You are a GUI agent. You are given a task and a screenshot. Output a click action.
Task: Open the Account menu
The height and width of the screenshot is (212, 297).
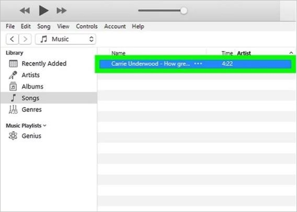tap(115, 26)
